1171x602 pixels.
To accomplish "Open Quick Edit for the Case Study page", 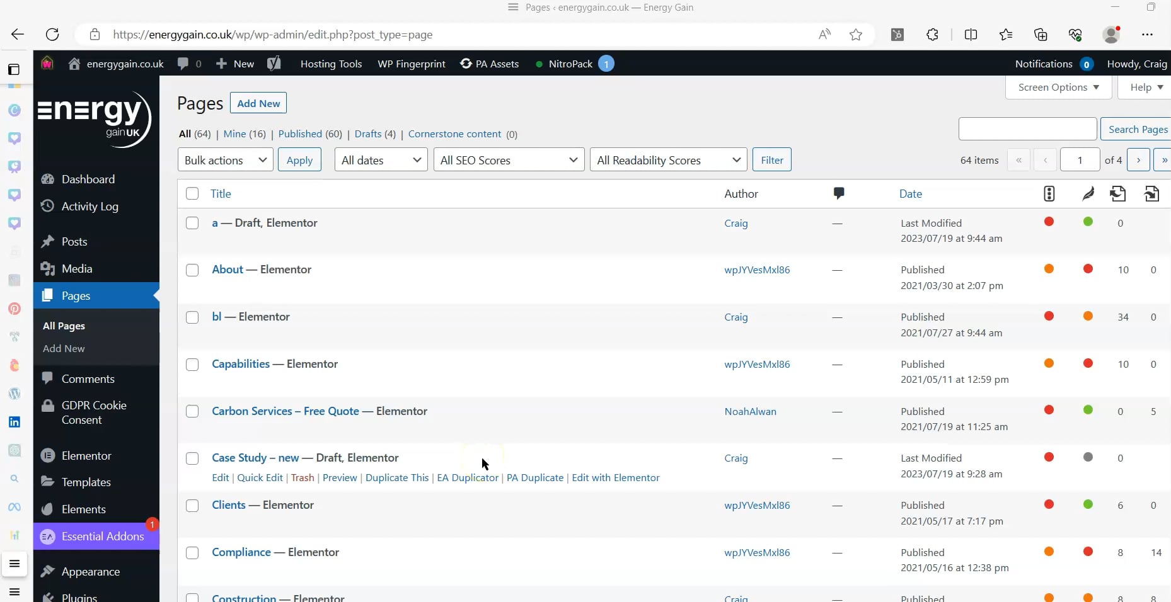I will tap(260, 477).
